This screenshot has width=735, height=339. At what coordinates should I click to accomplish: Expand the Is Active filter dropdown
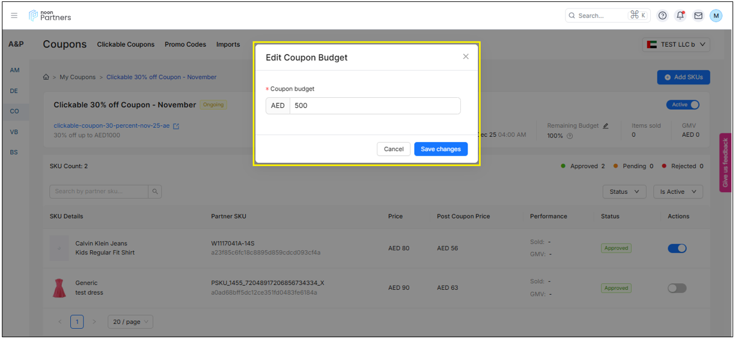(678, 192)
